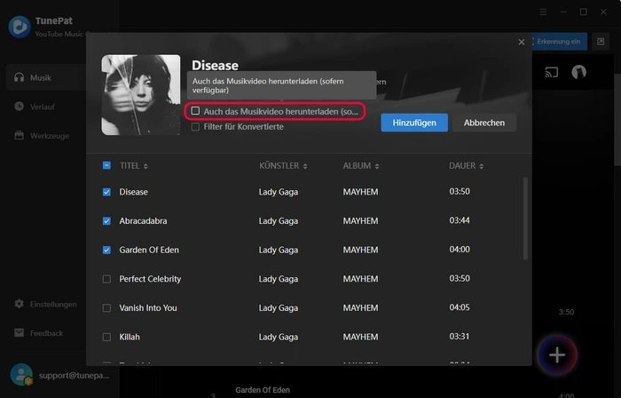Check the Perfect Celebrity checkbox
The image size is (621, 398).
coord(106,279)
